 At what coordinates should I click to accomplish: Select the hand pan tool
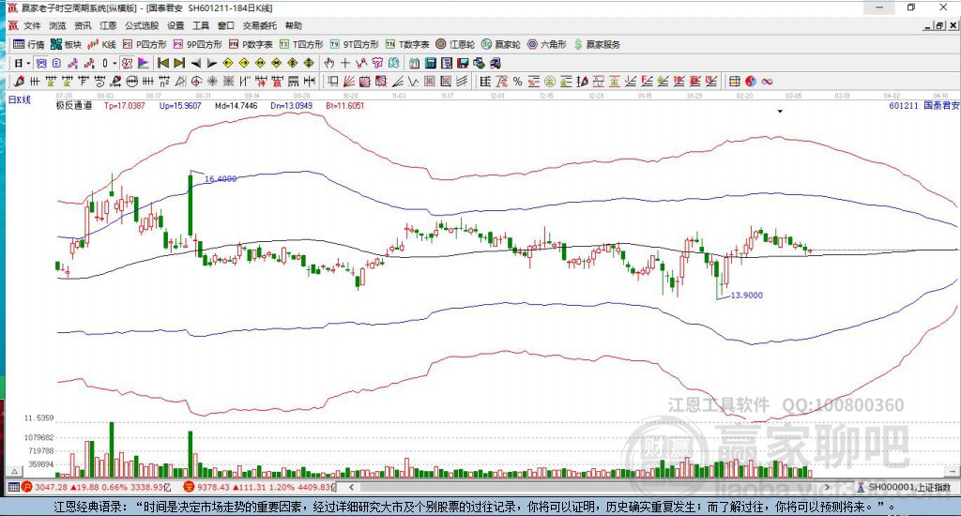pyautogui.click(x=329, y=63)
